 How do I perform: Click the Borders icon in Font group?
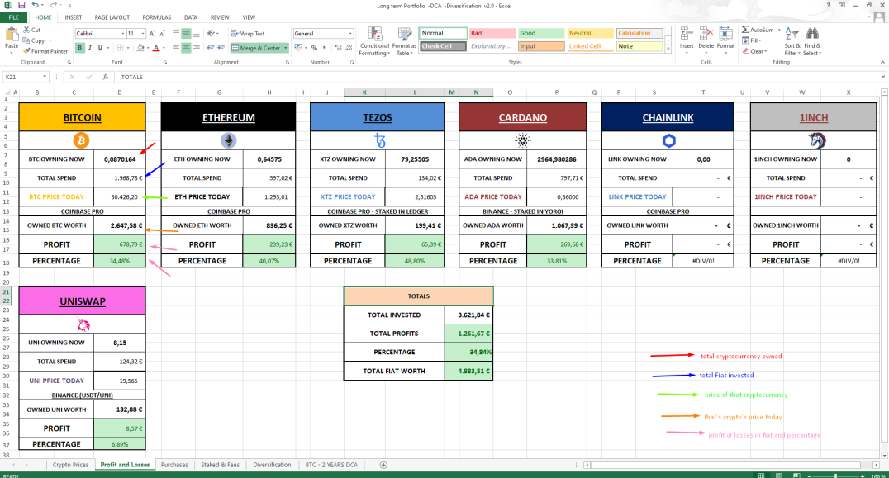pos(120,48)
